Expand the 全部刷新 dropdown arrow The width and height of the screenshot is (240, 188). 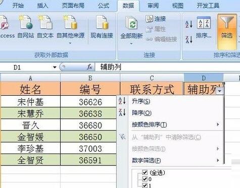[131, 44]
